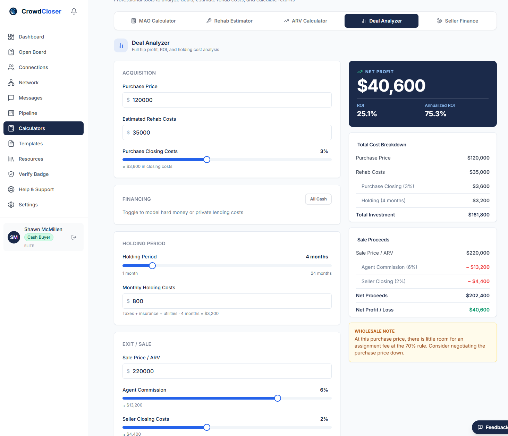Viewport: 508px width, 436px height.
Task: Open the MAO Calculator tab
Action: pyautogui.click(x=153, y=21)
